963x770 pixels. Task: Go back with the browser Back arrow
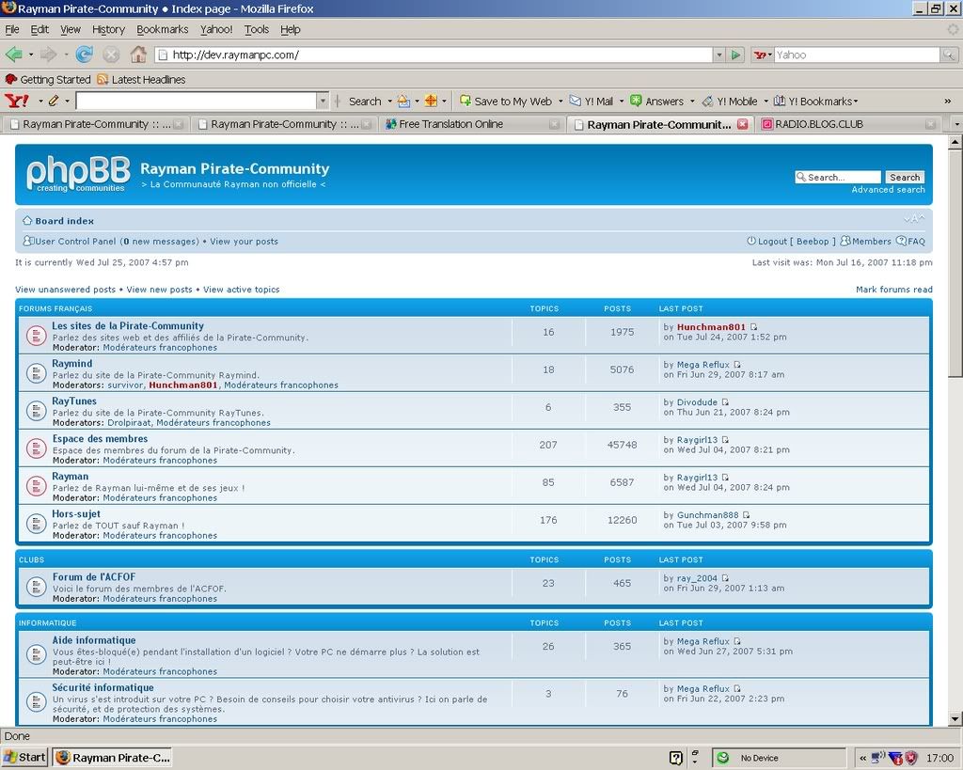[x=13, y=55]
